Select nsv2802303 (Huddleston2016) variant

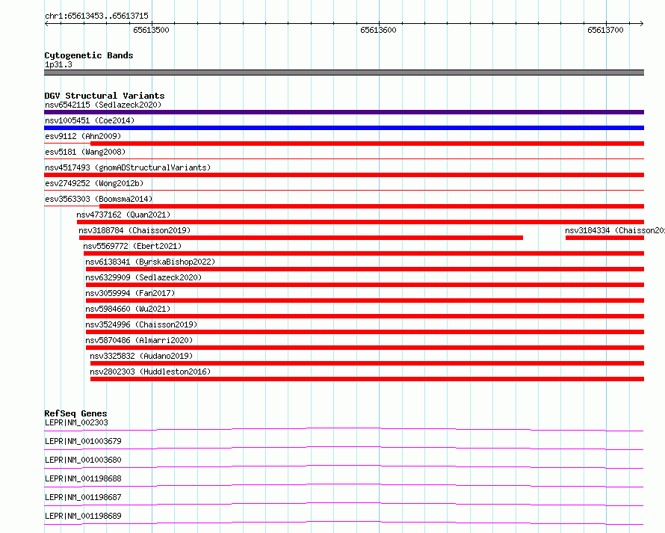150,372
